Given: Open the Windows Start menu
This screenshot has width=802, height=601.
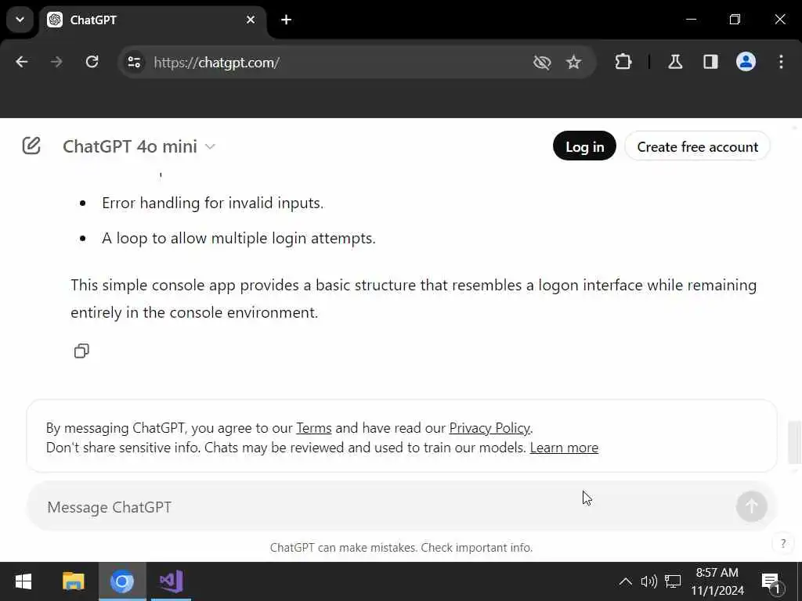Looking at the screenshot, I should 23,581.
